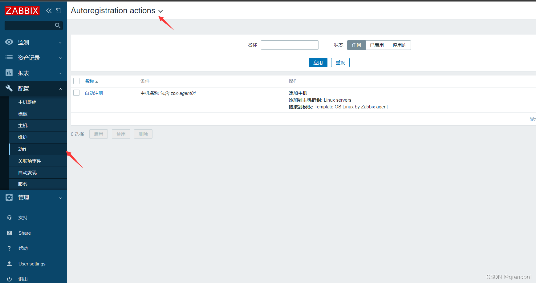Open 维护 in the sidebar
The height and width of the screenshot is (283, 536).
(38, 137)
